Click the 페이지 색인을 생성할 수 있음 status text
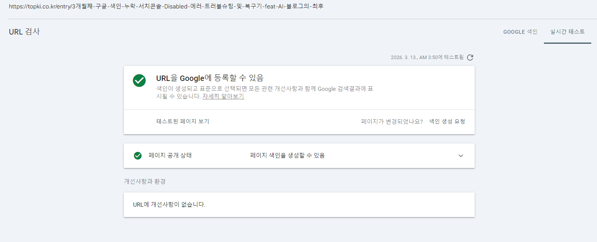Screen dimensions: 597x242 point(287,156)
